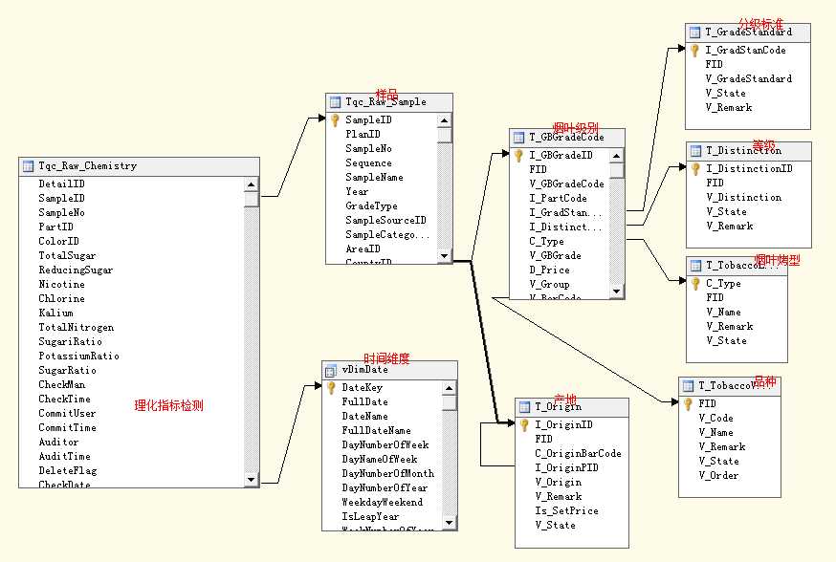
Task: Select PlanID column in Tqc_Raw_Sample
Action: 382,135
